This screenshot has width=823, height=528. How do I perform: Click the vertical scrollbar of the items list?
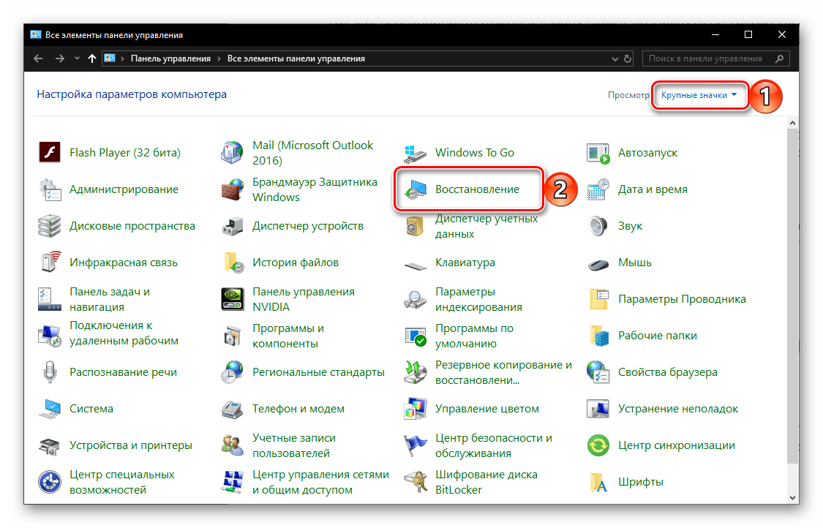[x=793, y=293]
